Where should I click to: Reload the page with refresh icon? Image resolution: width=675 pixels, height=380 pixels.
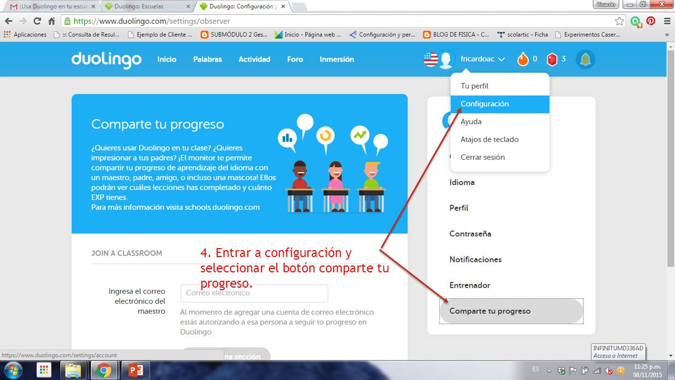tap(37, 21)
